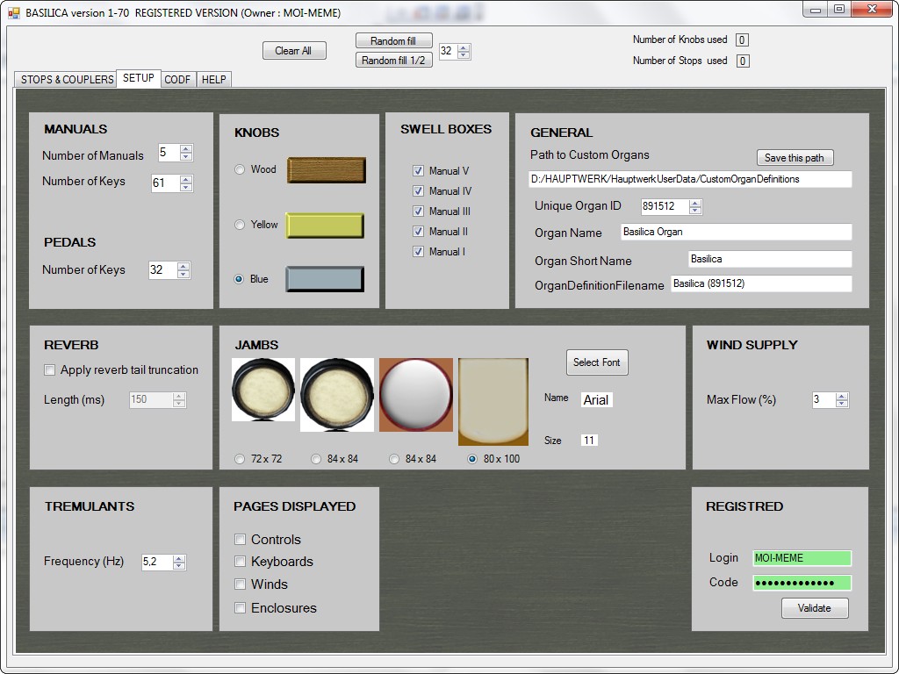Image resolution: width=899 pixels, height=674 pixels.
Task: Click the BASILICA app icon in title bar
Action: [14, 12]
